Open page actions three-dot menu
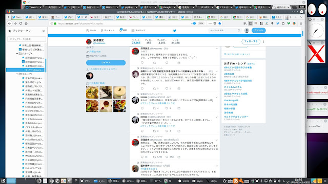 (x=210, y=24)
